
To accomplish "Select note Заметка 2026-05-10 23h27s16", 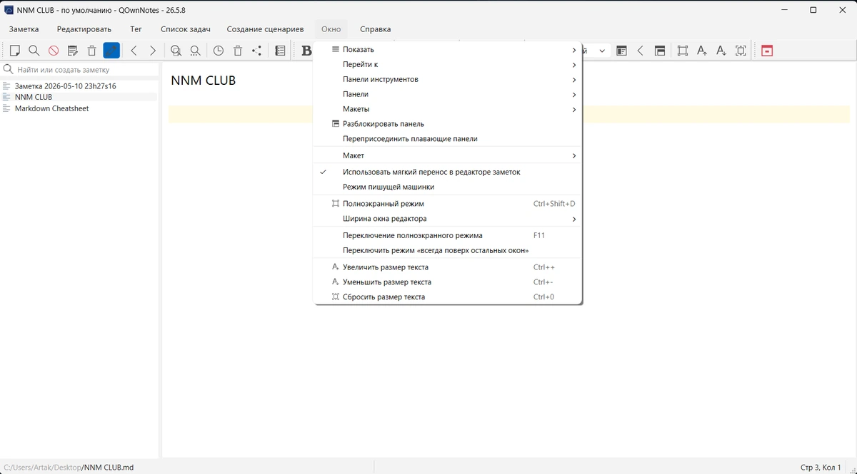I will (x=79, y=86).
